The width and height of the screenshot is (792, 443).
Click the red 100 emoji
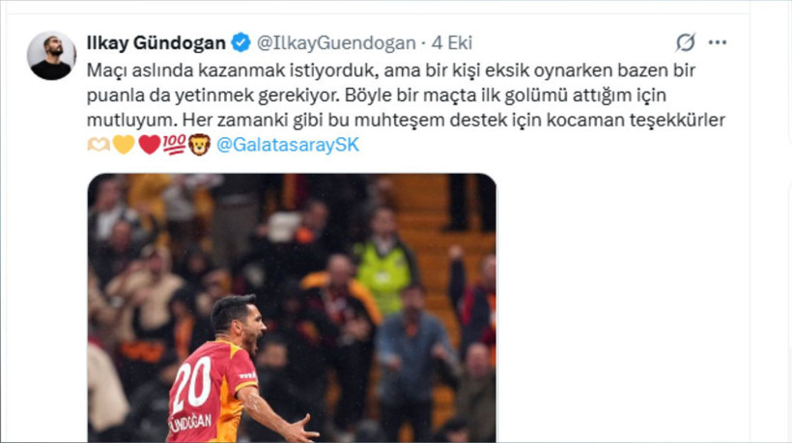point(174,145)
